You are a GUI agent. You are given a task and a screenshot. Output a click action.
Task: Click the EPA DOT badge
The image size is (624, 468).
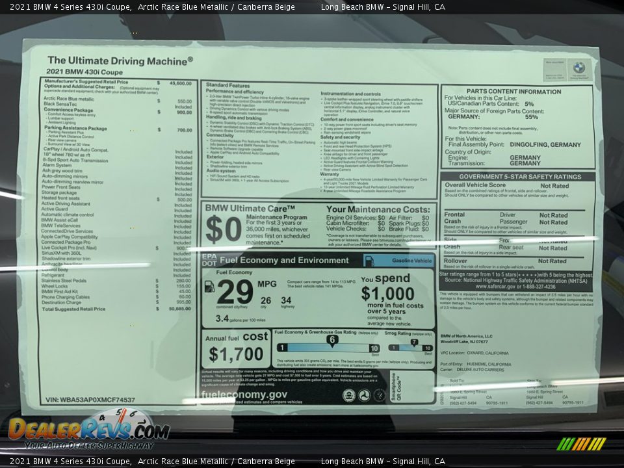pyautogui.click(x=209, y=260)
